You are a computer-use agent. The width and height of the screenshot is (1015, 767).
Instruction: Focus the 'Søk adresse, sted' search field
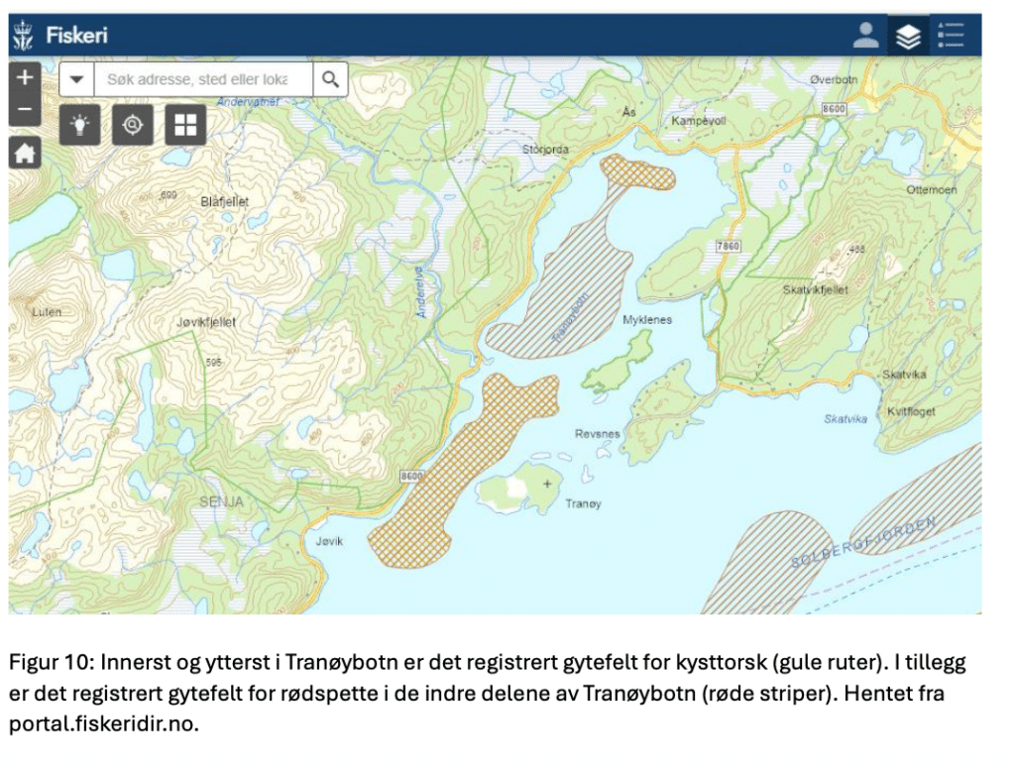pos(203,79)
